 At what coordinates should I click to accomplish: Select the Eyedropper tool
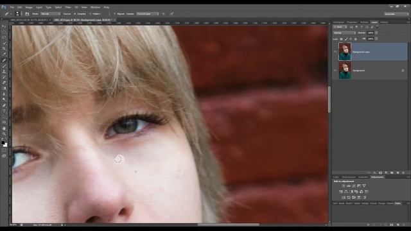[4, 54]
